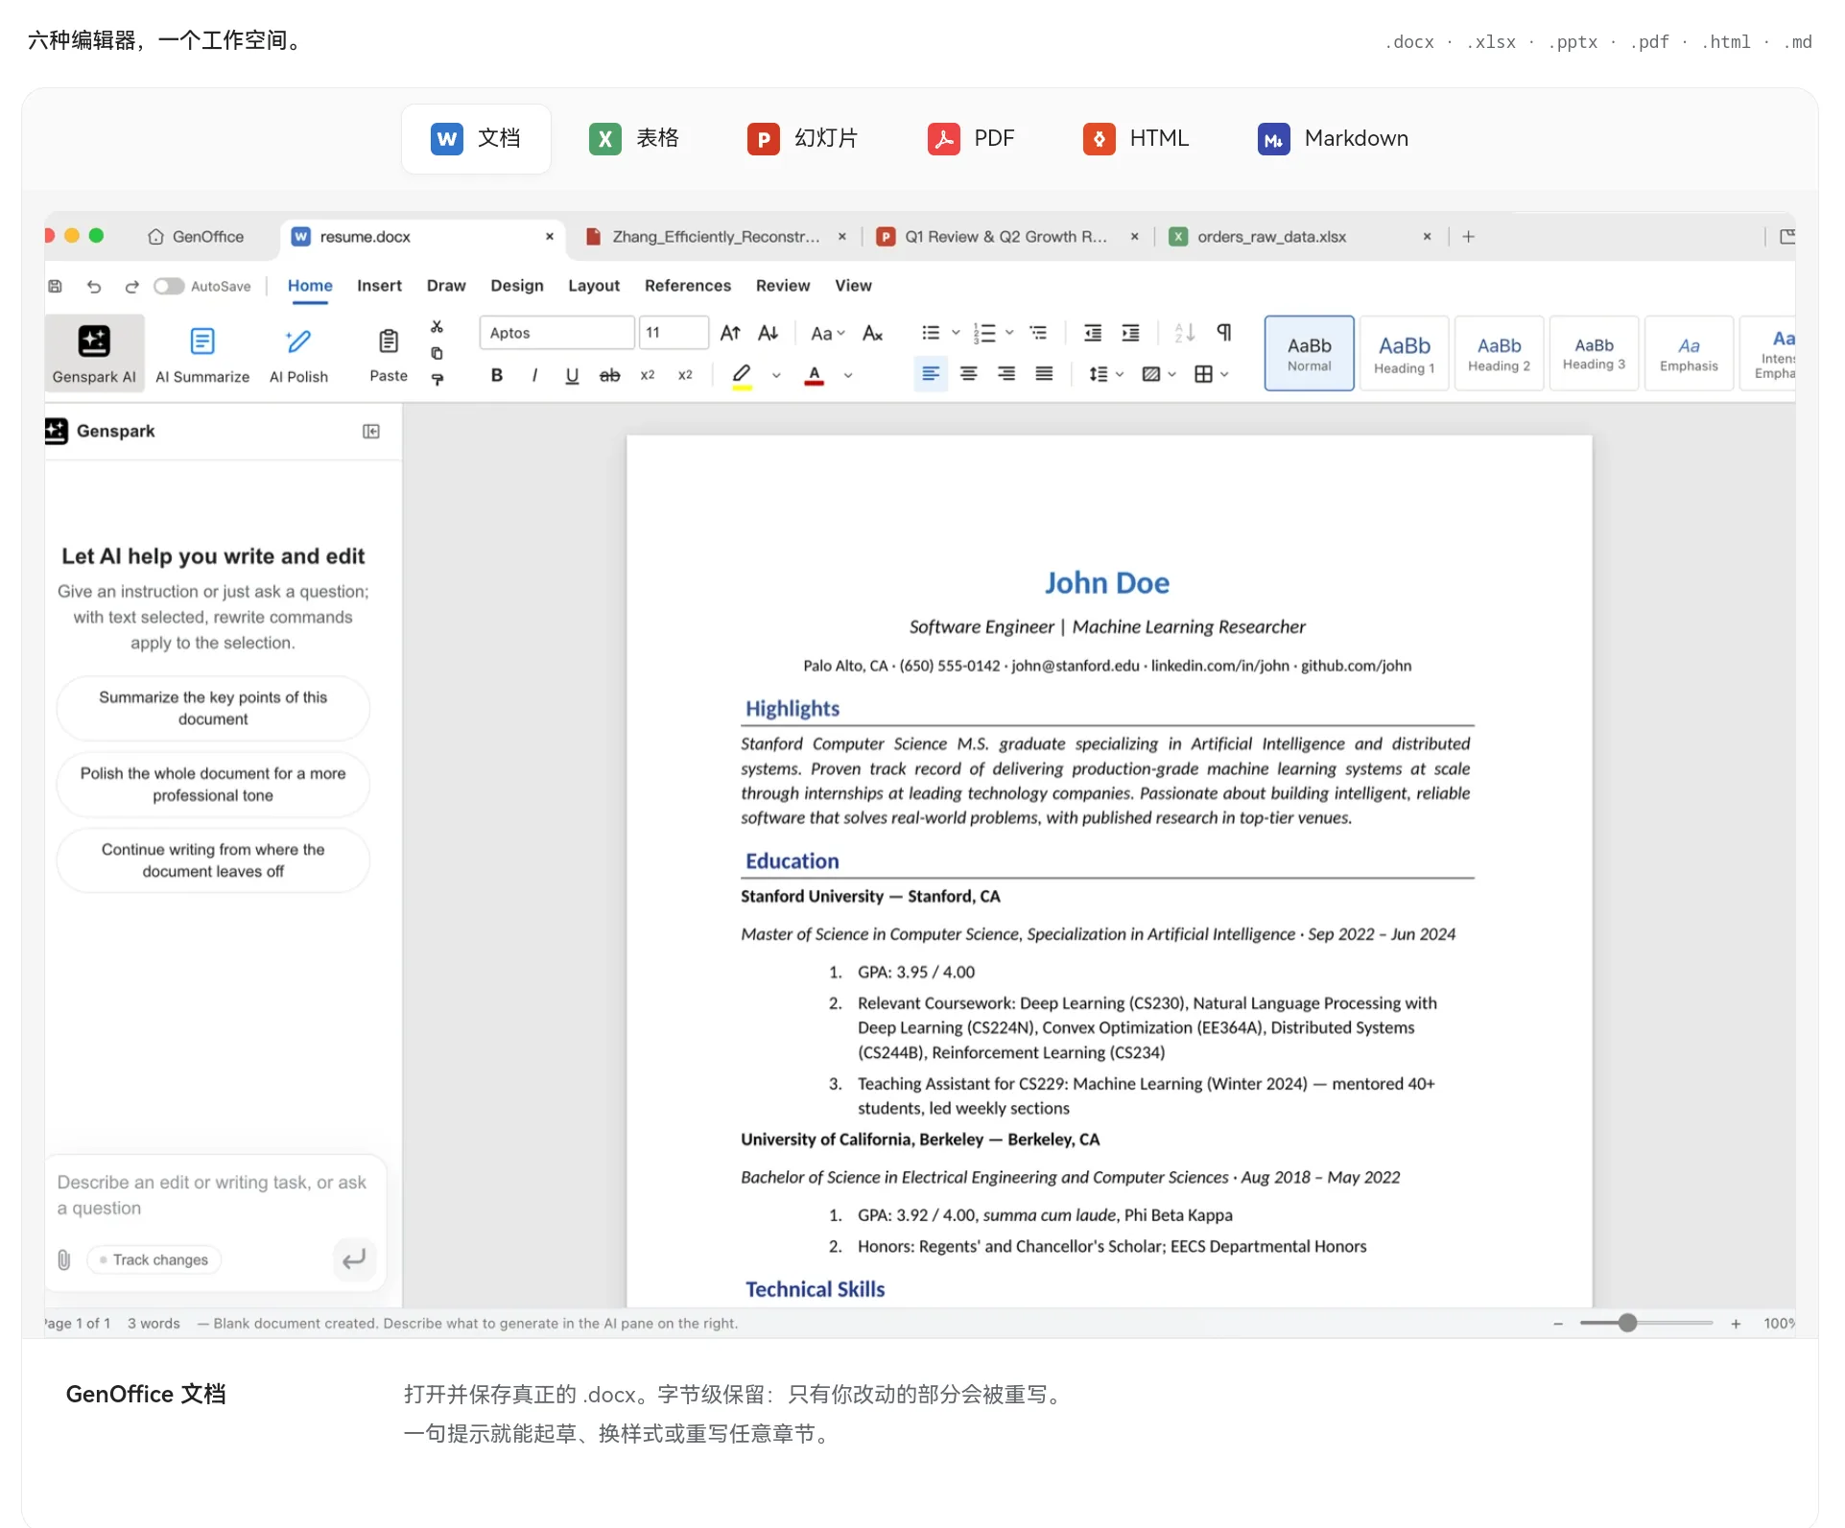Collapse the Genspark side panel
The height and width of the screenshot is (1528, 1845).
tap(371, 432)
